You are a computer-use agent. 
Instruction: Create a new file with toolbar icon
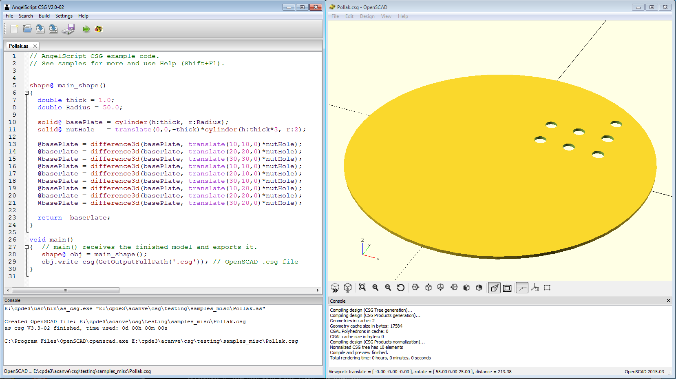click(x=14, y=29)
